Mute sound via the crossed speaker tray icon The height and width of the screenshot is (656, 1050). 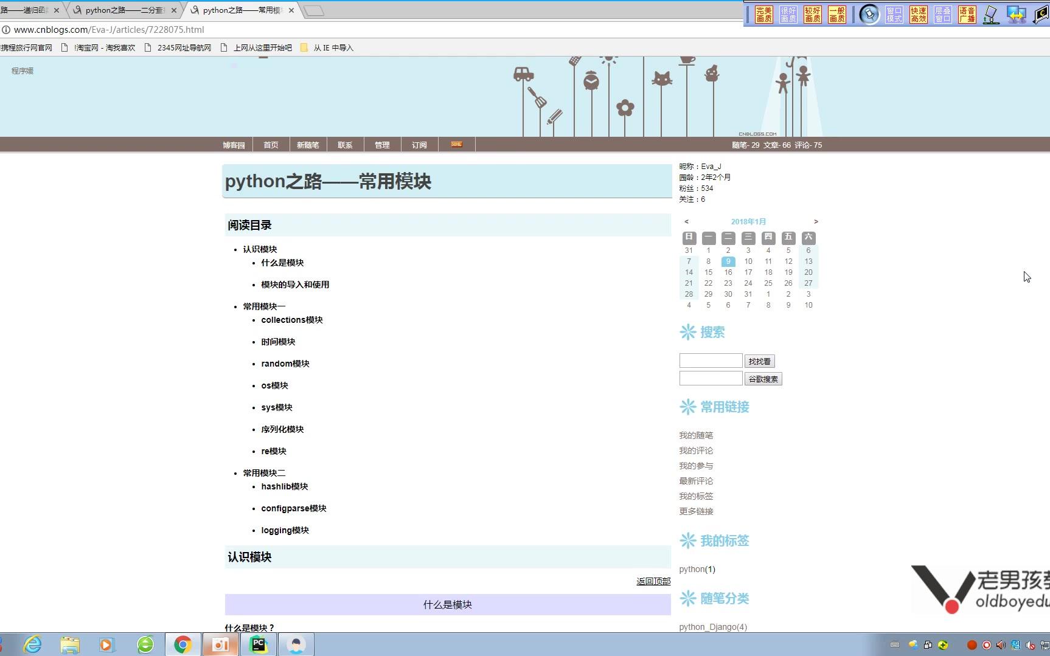pyautogui.click(x=1031, y=645)
